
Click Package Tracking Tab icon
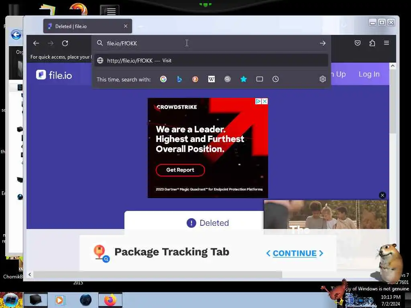[x=102, y=253]
